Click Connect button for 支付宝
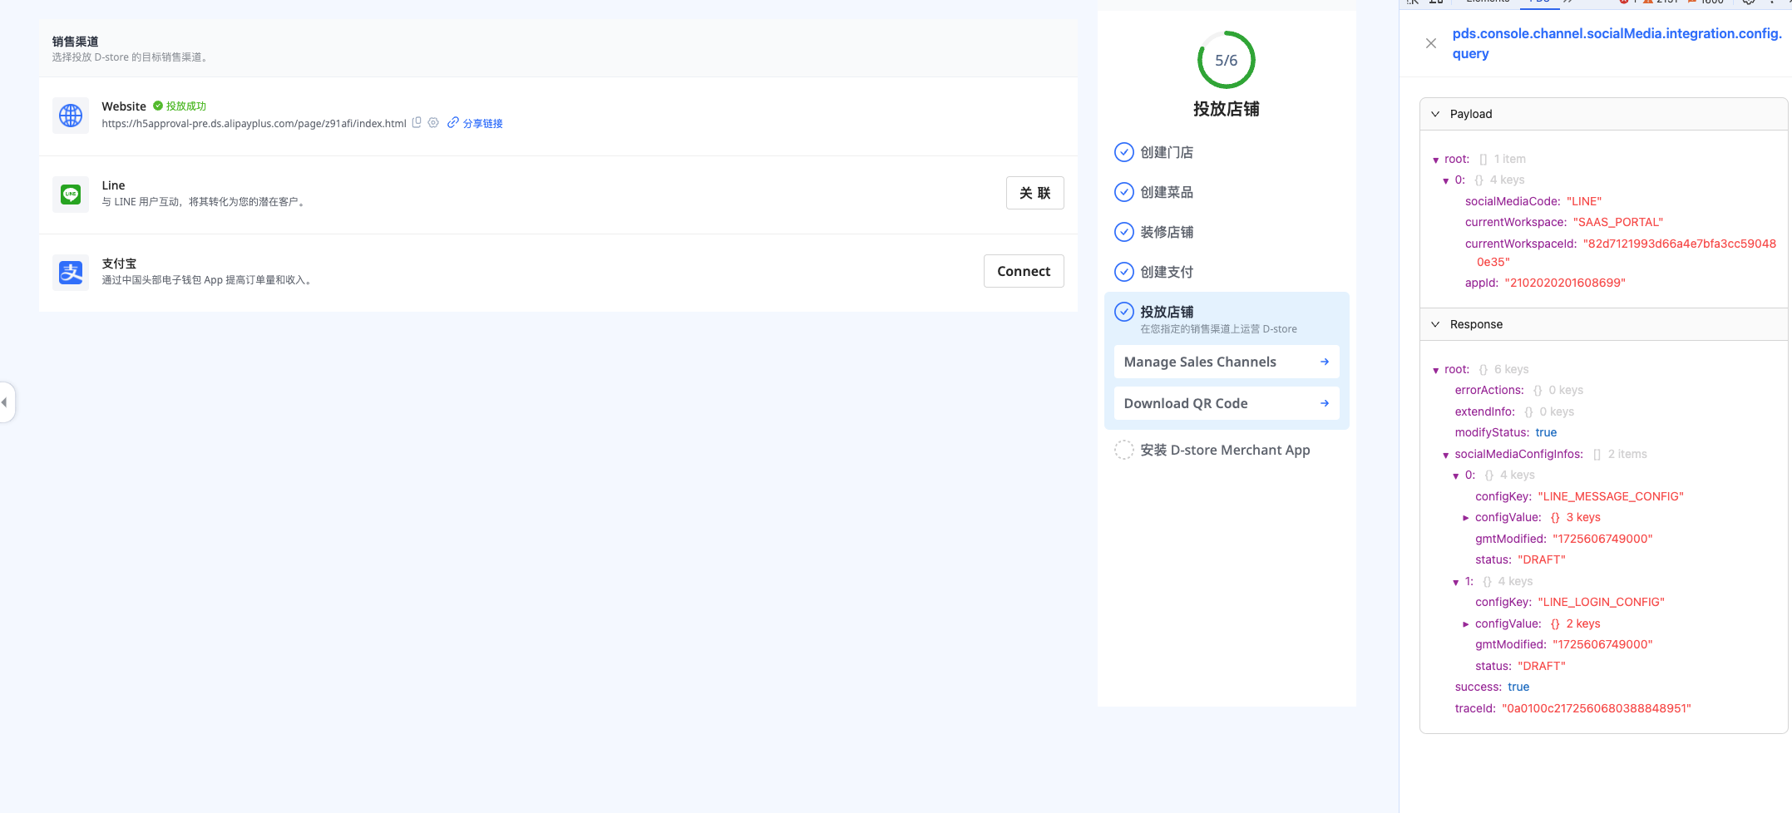 (1024, 271)
